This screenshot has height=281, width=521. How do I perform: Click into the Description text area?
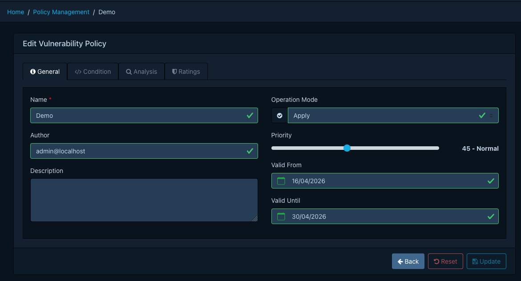click(x=144, y=200)
